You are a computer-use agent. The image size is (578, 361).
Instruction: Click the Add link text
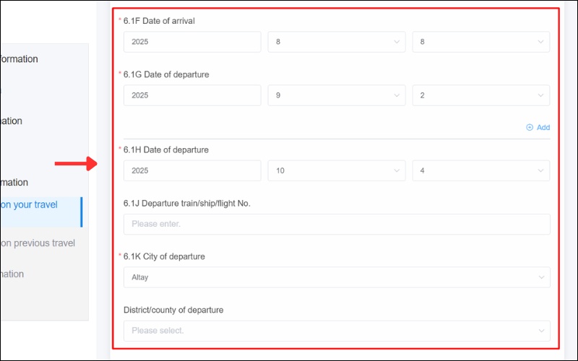click(543, 127)
